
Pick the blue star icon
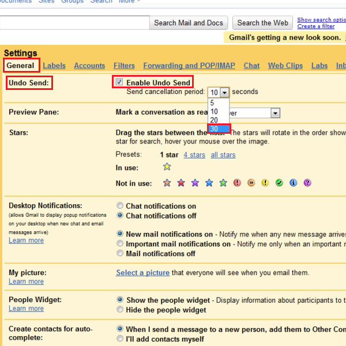click(x=209, y=183)
